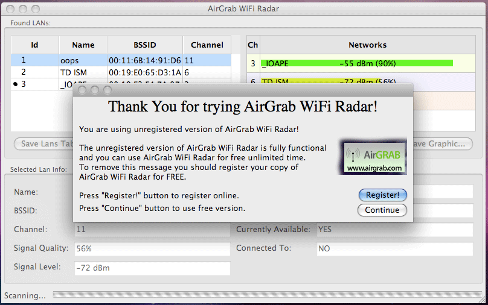The width and height of the screenshot is (488, 305).
Task: Click the Connected To field NO
Action: [x=395, y=249]
